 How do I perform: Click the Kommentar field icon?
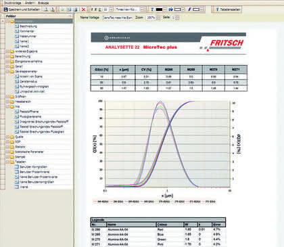(x=17, y=31)
